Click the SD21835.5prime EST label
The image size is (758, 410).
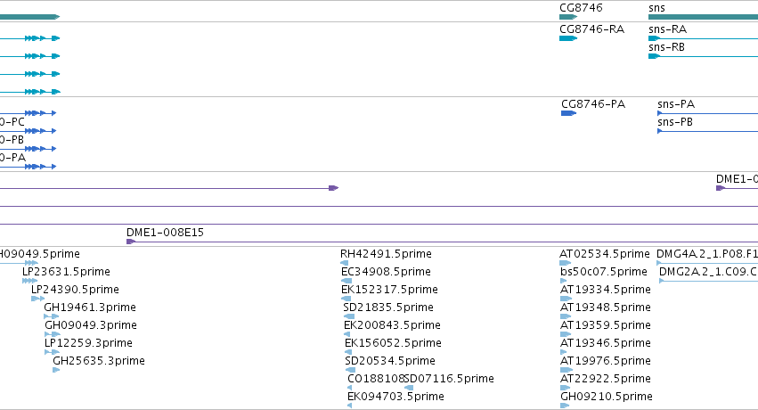(x=388, y=307)
